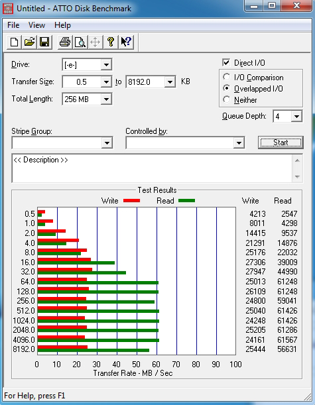The image size is (315, 405).
Task: Click the Start benchmark button
Action: [x=281, y=143]
